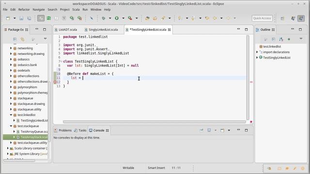Click the Forward navigation arrow icon
310x174 pixels.
[228, 18]
